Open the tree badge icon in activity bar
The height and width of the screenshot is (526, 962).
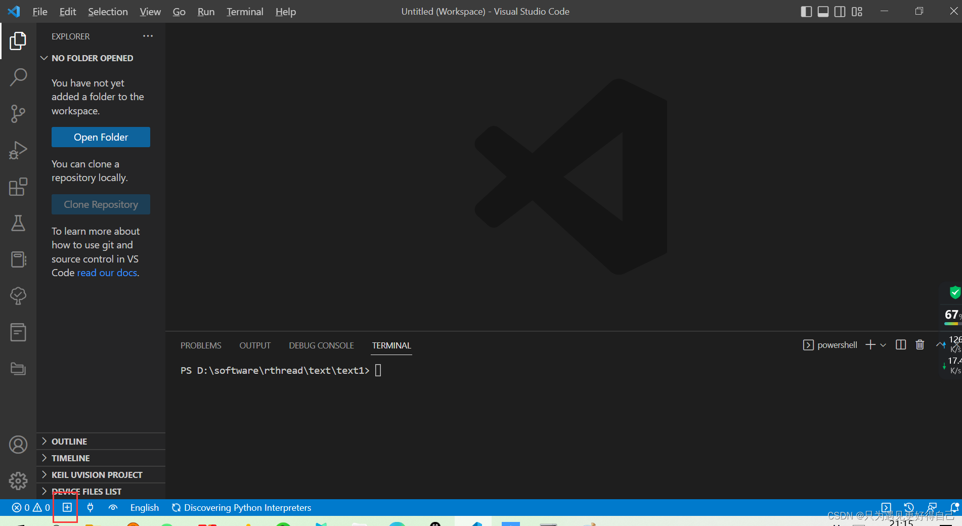coord(18,296)
